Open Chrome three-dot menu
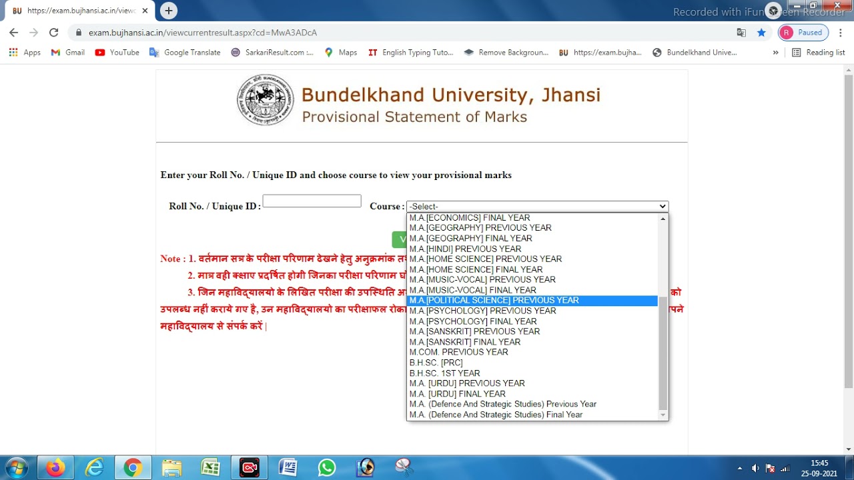The height and width of the screenshot is (480, 854). pos(841,32)
